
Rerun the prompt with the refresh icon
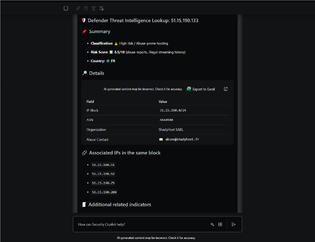[86, 8]
